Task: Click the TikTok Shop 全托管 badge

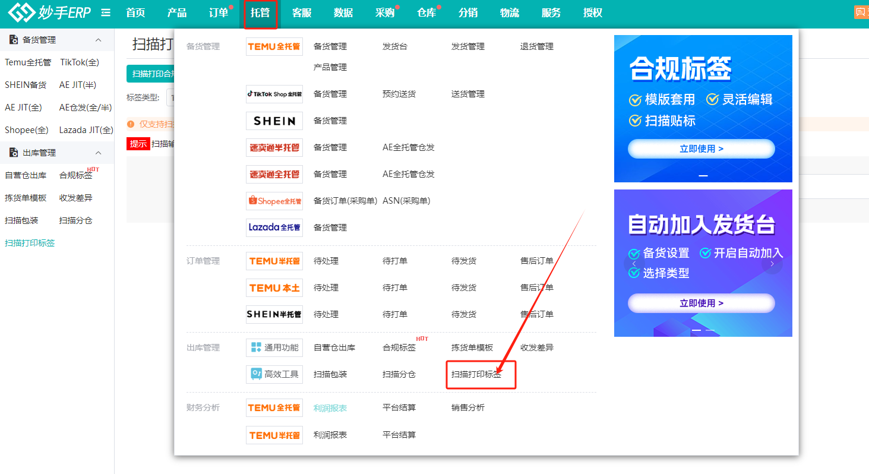Action: tap(274, 93)
